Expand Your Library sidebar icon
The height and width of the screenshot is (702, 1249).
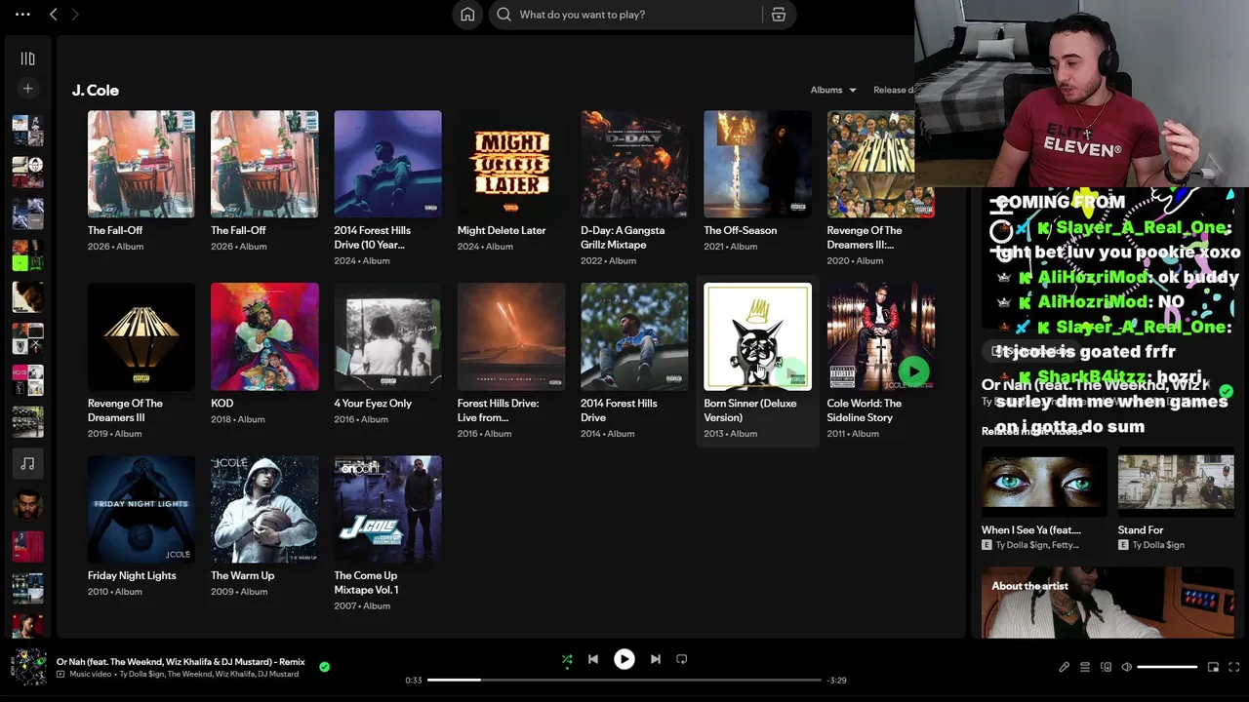[27, 58]
